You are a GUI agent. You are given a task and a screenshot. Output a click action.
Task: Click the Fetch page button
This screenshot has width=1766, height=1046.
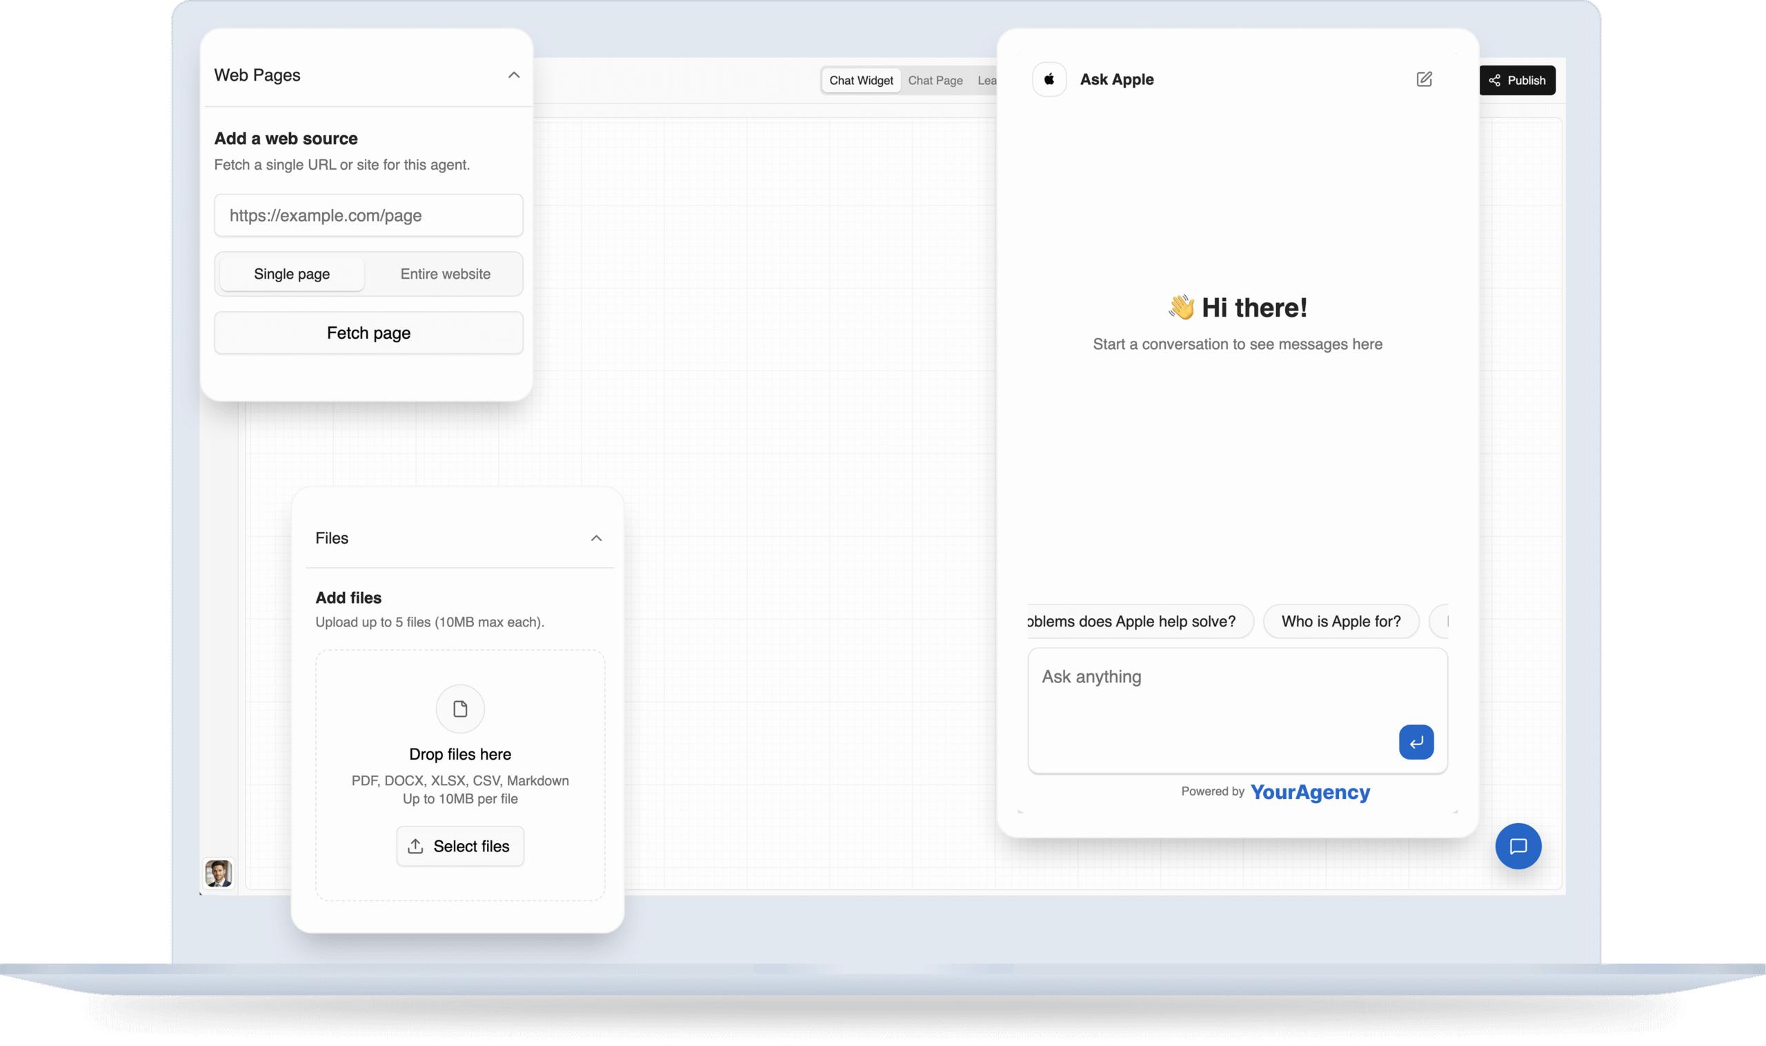tap(368, 333)
